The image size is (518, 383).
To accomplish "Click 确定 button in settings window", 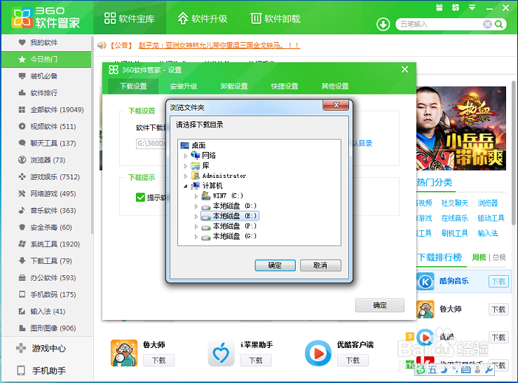I will (x=380, y=305).
